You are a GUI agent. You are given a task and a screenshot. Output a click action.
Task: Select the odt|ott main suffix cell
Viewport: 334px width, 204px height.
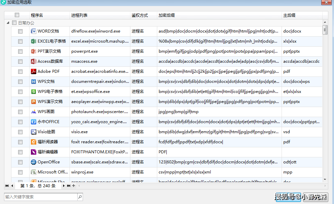coord(302,162)
